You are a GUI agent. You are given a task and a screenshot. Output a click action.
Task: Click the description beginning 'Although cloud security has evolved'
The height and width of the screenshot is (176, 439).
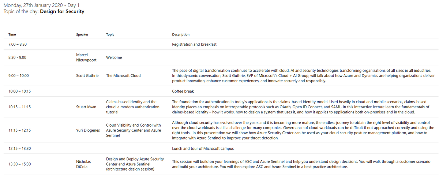pos(303,130)
